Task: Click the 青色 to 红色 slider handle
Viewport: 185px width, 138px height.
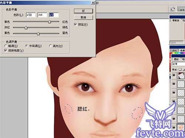Action: [50, 22]
